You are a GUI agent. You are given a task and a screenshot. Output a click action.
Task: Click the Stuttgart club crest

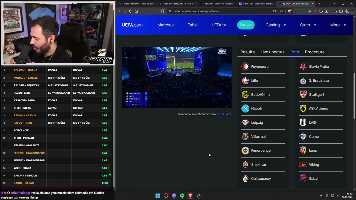[x=303, y=94]
